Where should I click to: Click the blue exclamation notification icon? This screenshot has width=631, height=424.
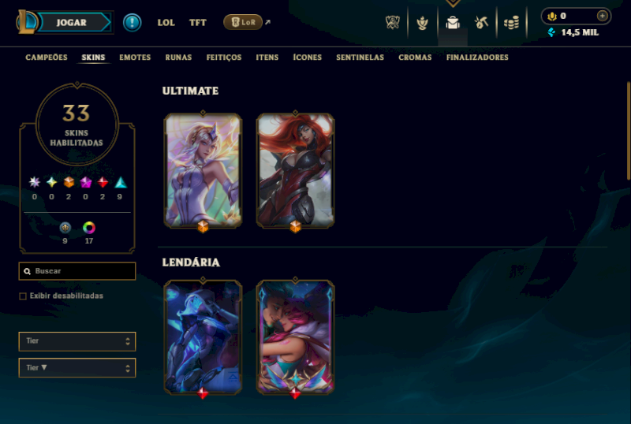point(132,22)
